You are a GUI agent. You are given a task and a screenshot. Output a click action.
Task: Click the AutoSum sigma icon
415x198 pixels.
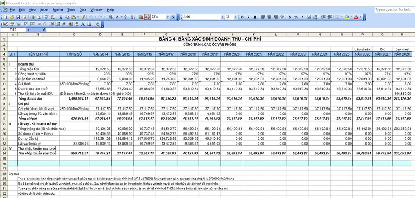click(117, 17)
